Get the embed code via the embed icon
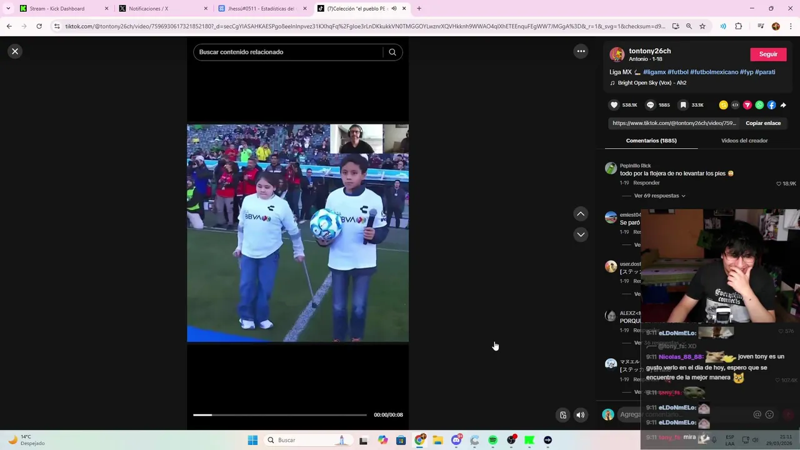 click(x=735, y=105)
